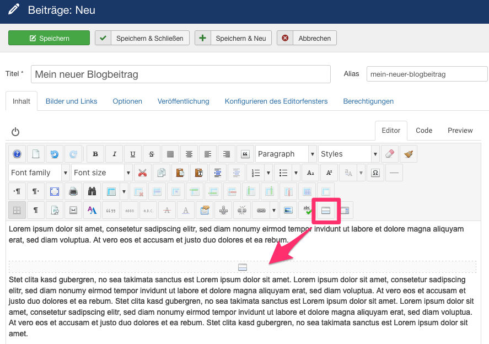The width and height of the screenshot is (489, 344).
Task: Toggle strikethrough formatting
Action: coord(151,154)
